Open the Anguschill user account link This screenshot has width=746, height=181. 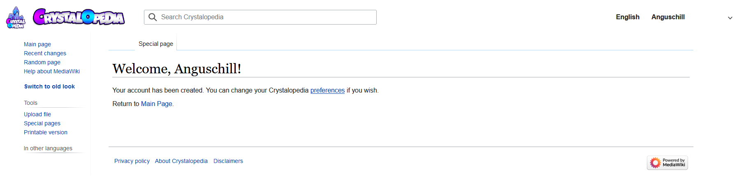pyautogui.click(x=668, y=17)
